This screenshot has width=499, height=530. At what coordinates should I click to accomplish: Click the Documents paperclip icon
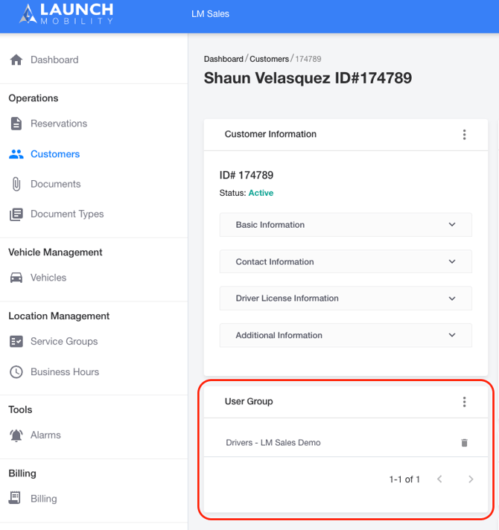(x=16, y=184)
